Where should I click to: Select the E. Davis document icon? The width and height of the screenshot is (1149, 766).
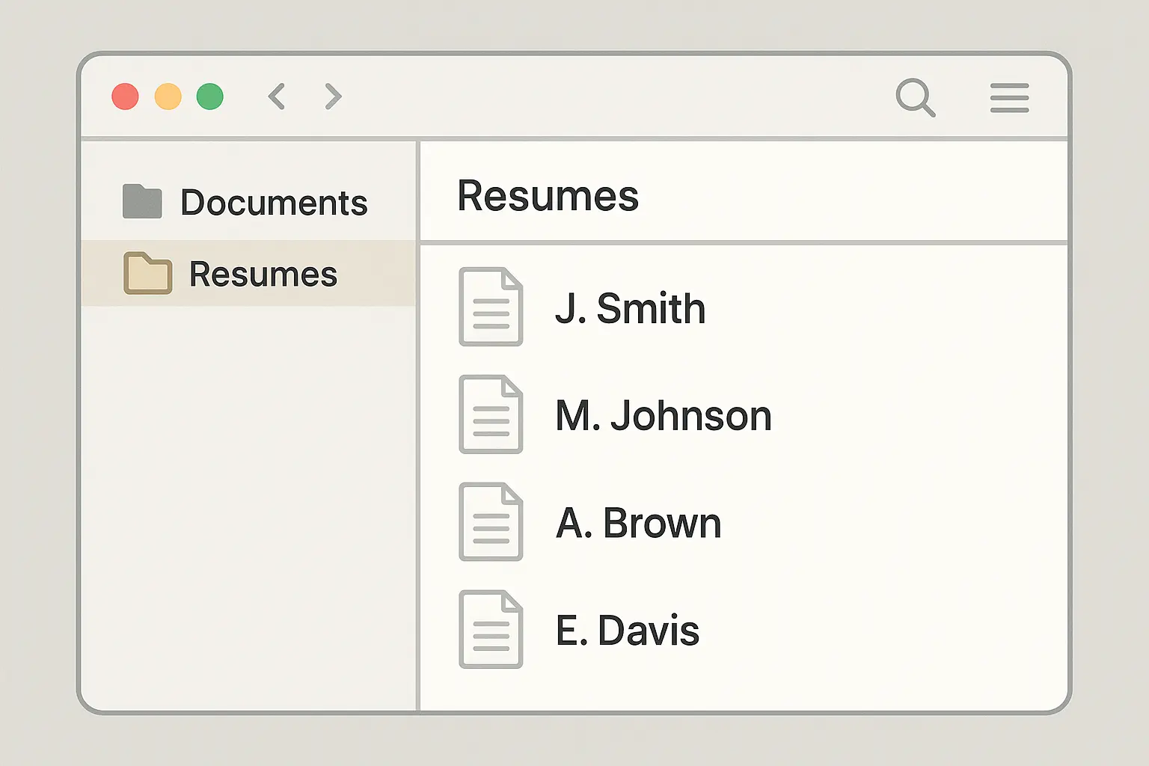pos(491,629)
